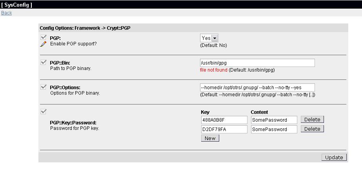Select the 488A0B8F key field

point(224,120)
